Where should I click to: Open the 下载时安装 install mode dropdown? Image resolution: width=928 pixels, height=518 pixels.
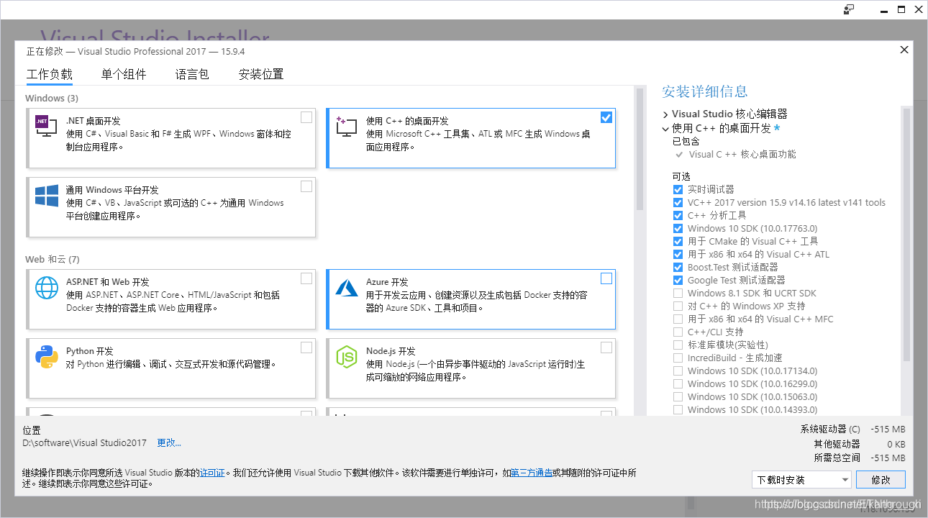point(801,480)
